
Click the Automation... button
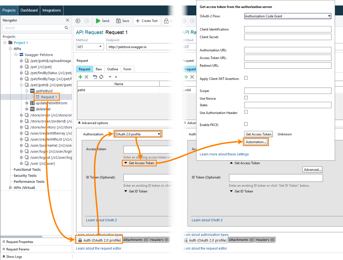256,142
